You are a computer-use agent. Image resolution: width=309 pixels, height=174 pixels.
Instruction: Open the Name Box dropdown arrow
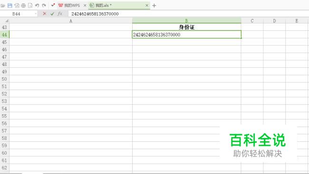click(x=36, y=14)
